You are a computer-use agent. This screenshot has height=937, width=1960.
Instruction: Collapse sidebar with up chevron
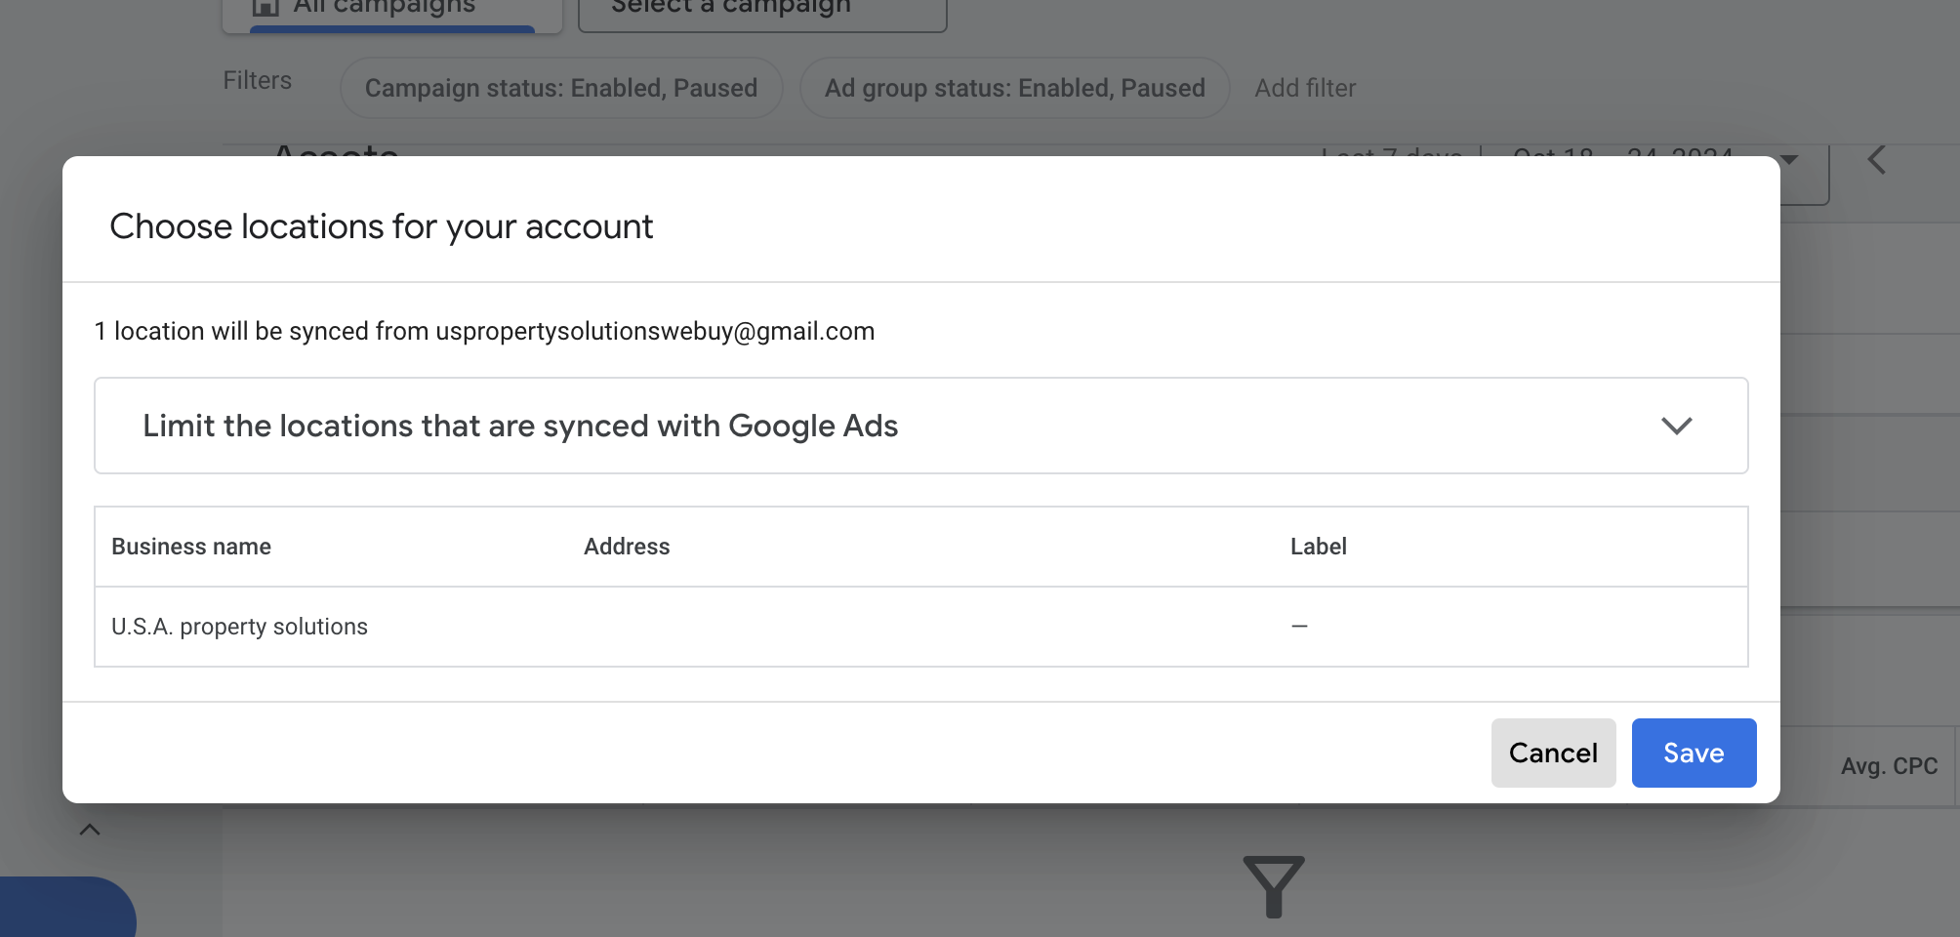[x=90, y=830]
